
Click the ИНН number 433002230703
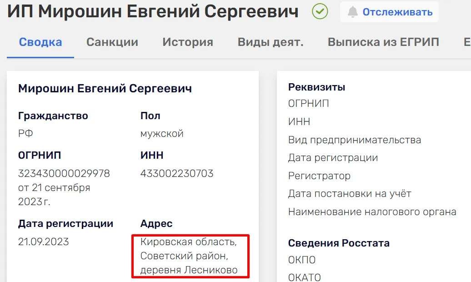[x=177, y=173]
